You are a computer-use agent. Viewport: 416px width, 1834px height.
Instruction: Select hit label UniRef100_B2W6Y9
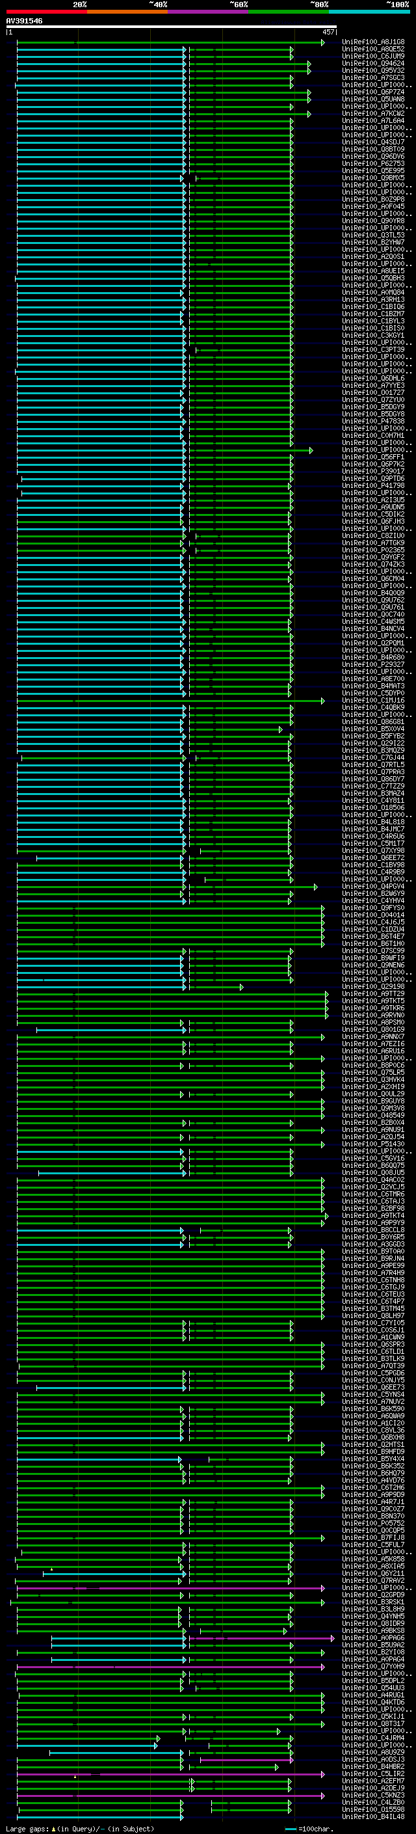tap(373, 893)
